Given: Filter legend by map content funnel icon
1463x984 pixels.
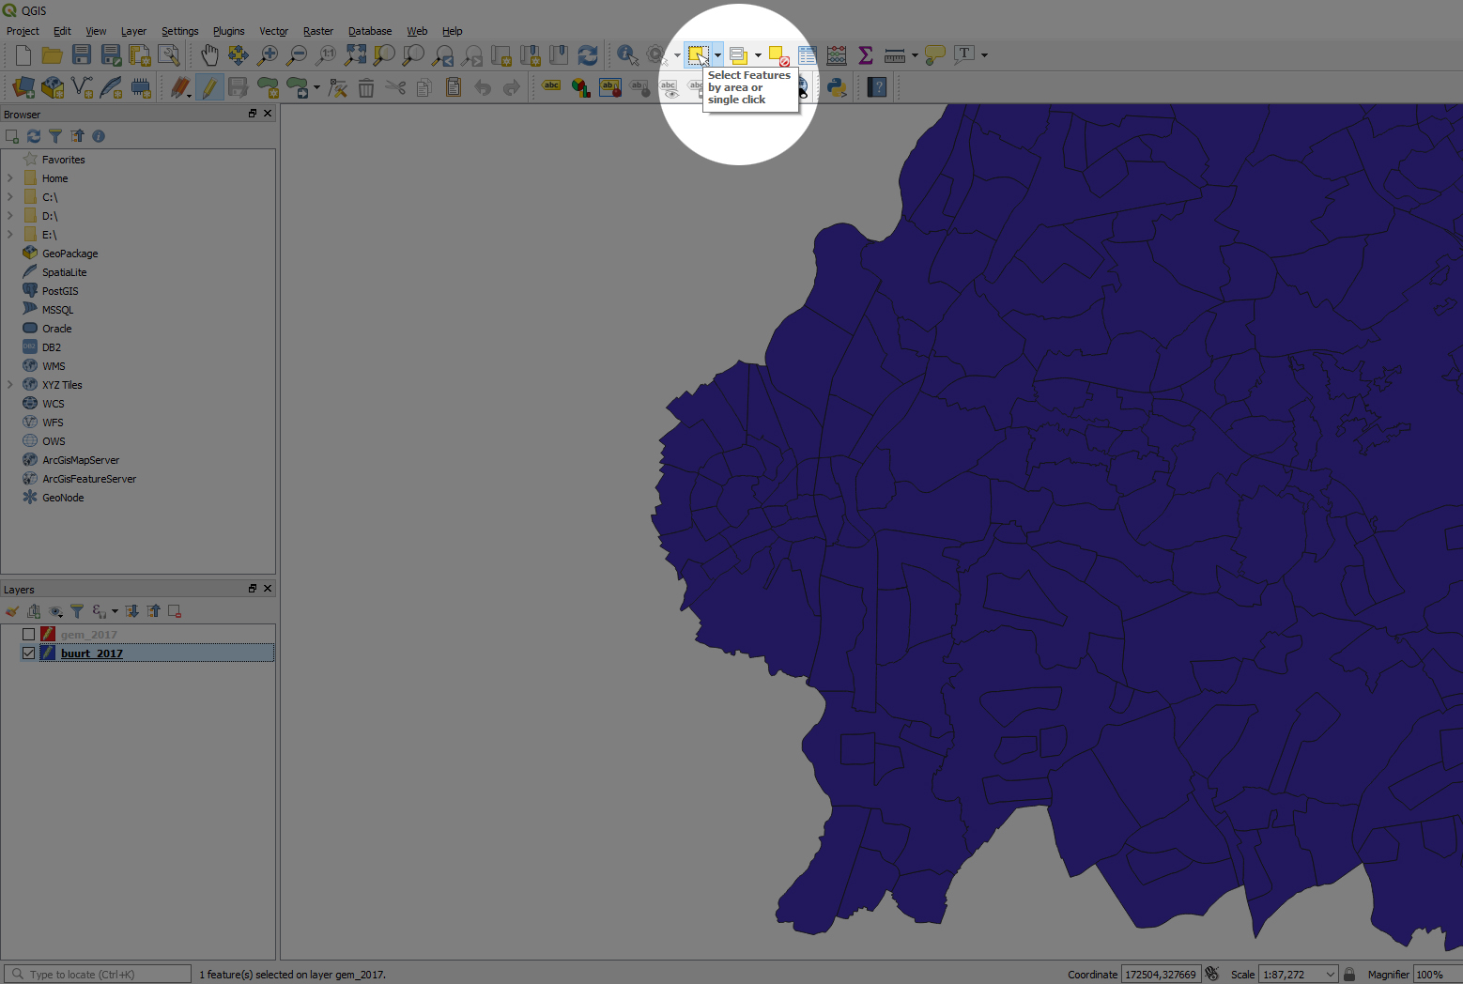Looking at the screenshot, I should (x=77, y=611).
